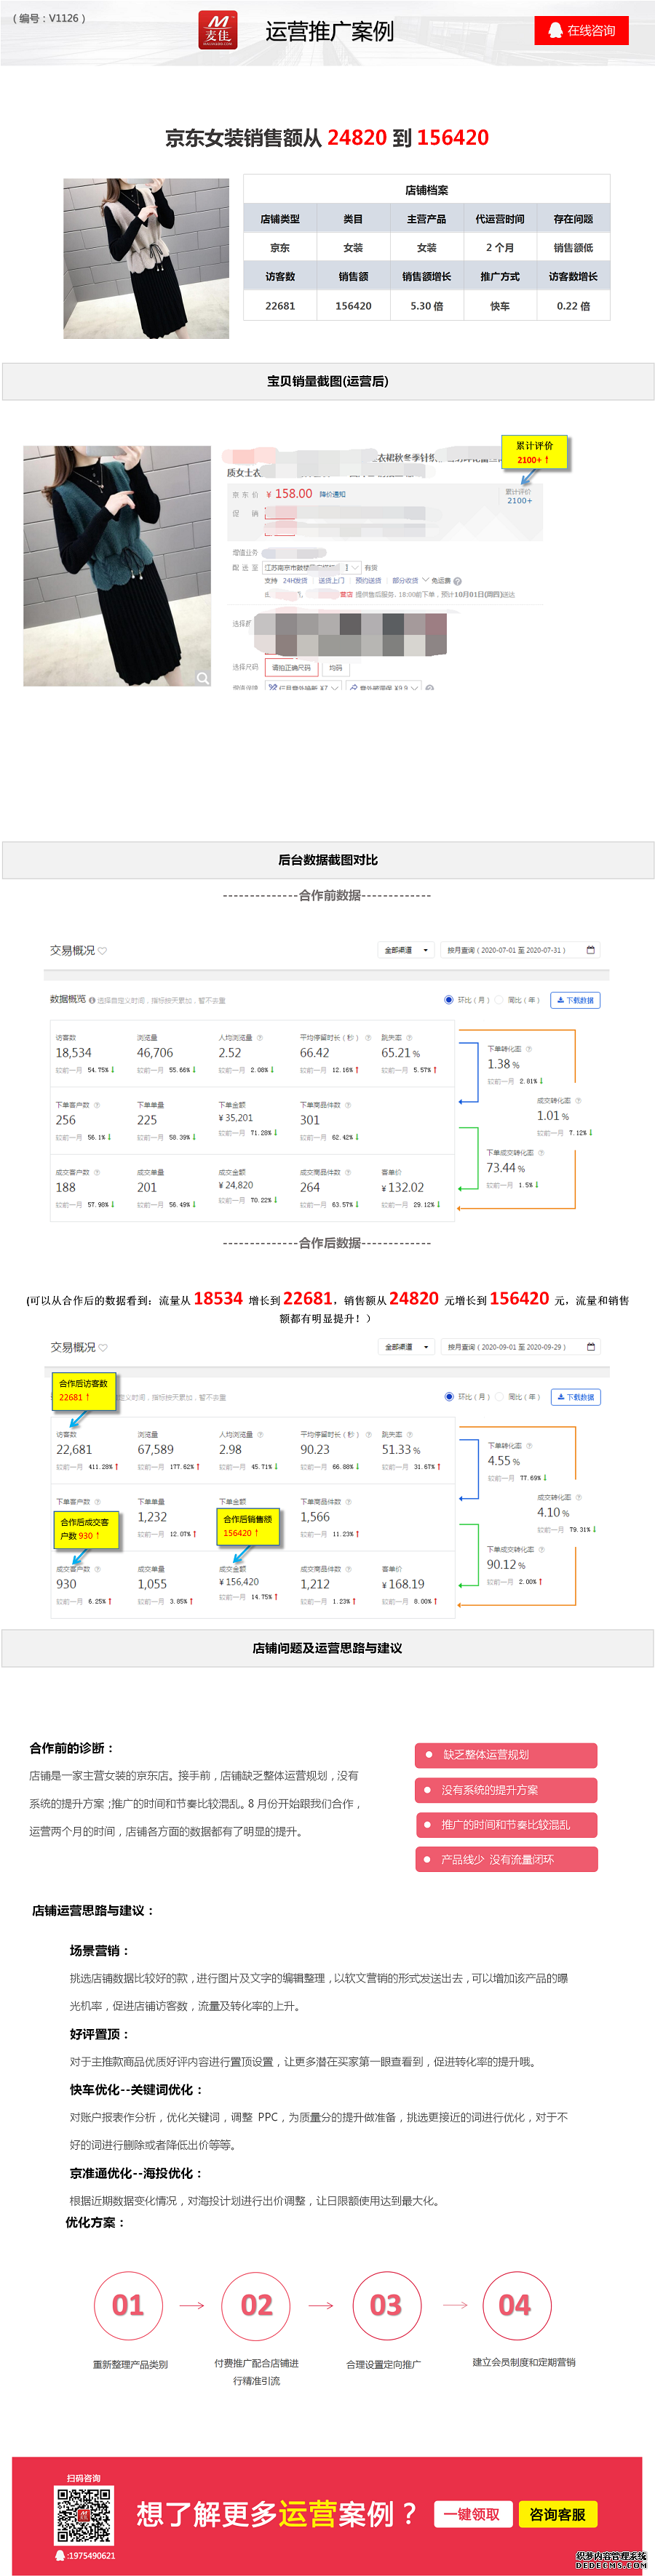Open the 全部渠道 dropdown in the July dashboard
Image resolution: width=655 pixels, height=2576 pixels.
click(x=406, y=950)
